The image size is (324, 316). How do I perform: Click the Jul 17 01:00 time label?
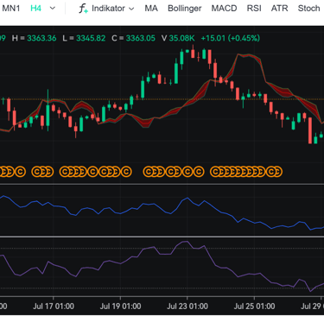54,307
